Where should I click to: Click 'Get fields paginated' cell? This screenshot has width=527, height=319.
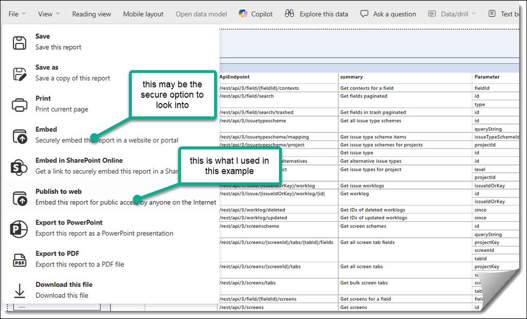(405, 100)
